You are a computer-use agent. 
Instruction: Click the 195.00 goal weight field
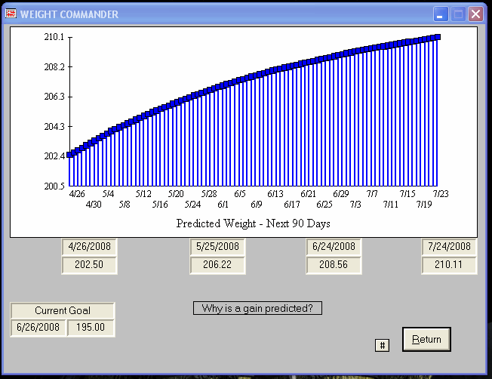tap(91, 328)
